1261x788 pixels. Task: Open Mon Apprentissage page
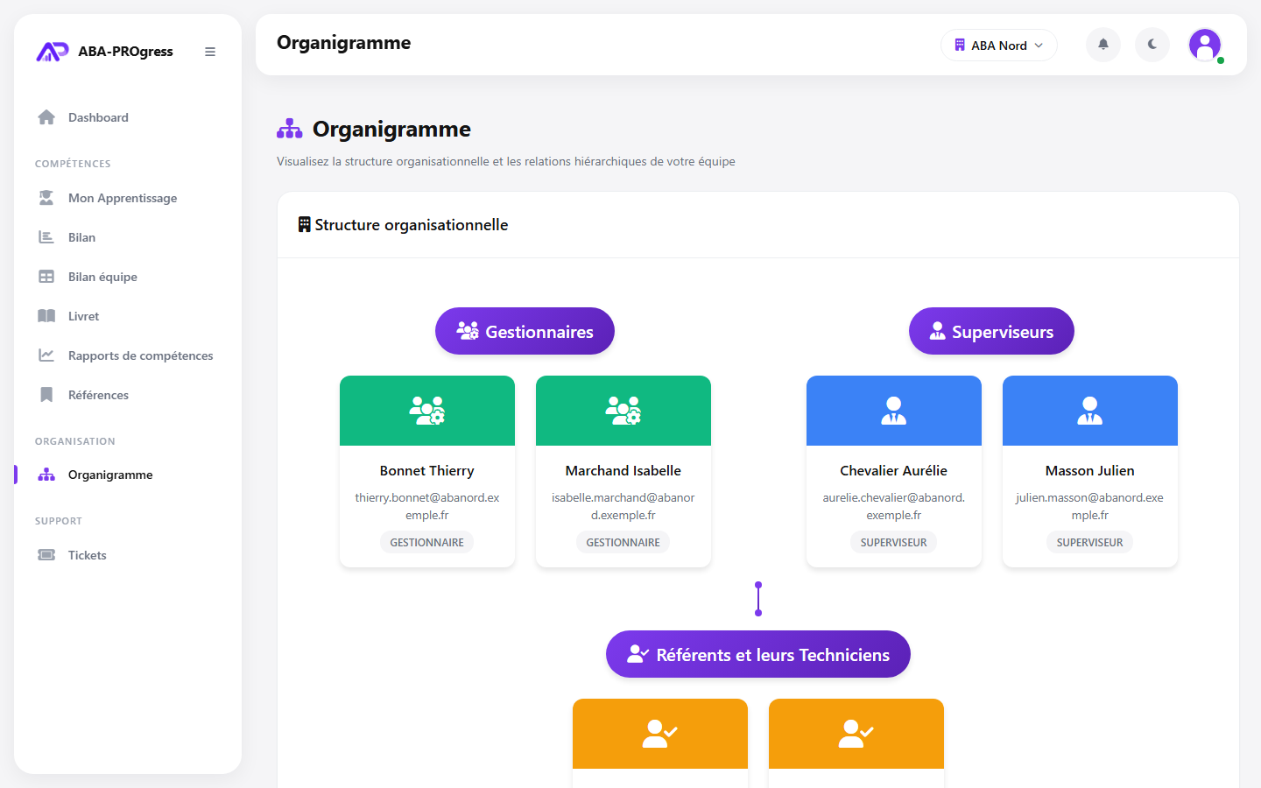[128, 198]
